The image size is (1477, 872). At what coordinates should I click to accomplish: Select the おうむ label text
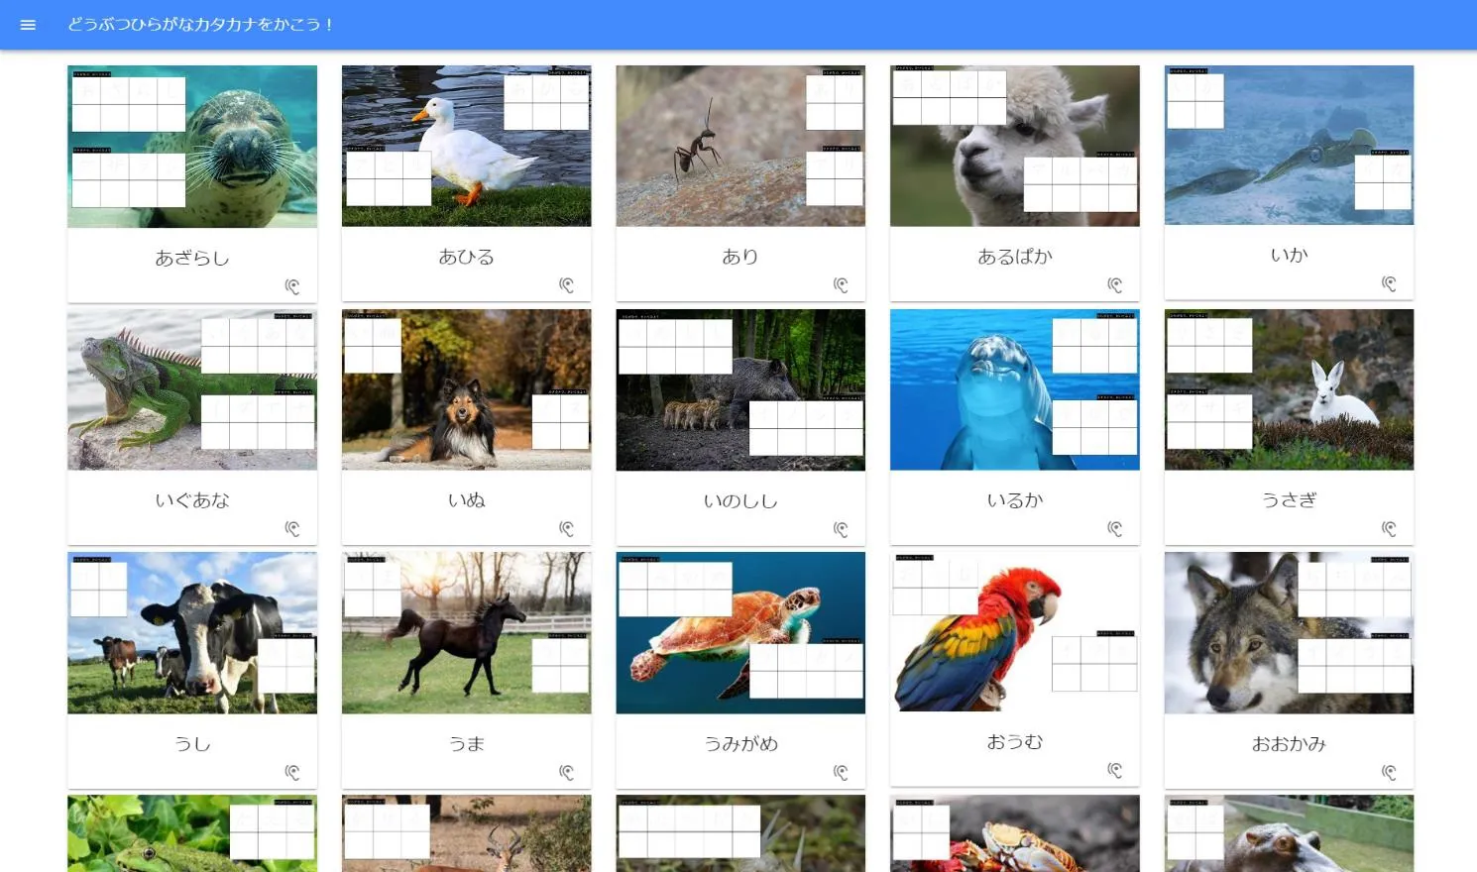coord(1014,742)
